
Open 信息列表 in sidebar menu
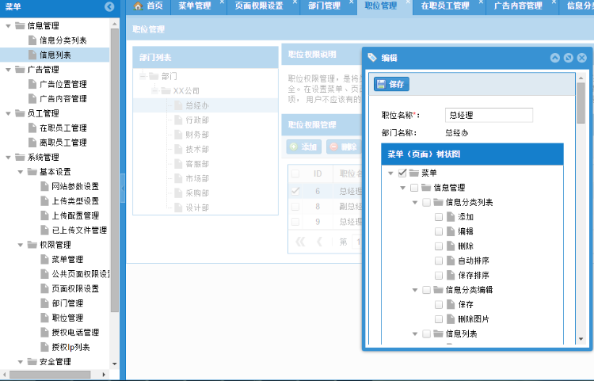coord(55,55)
